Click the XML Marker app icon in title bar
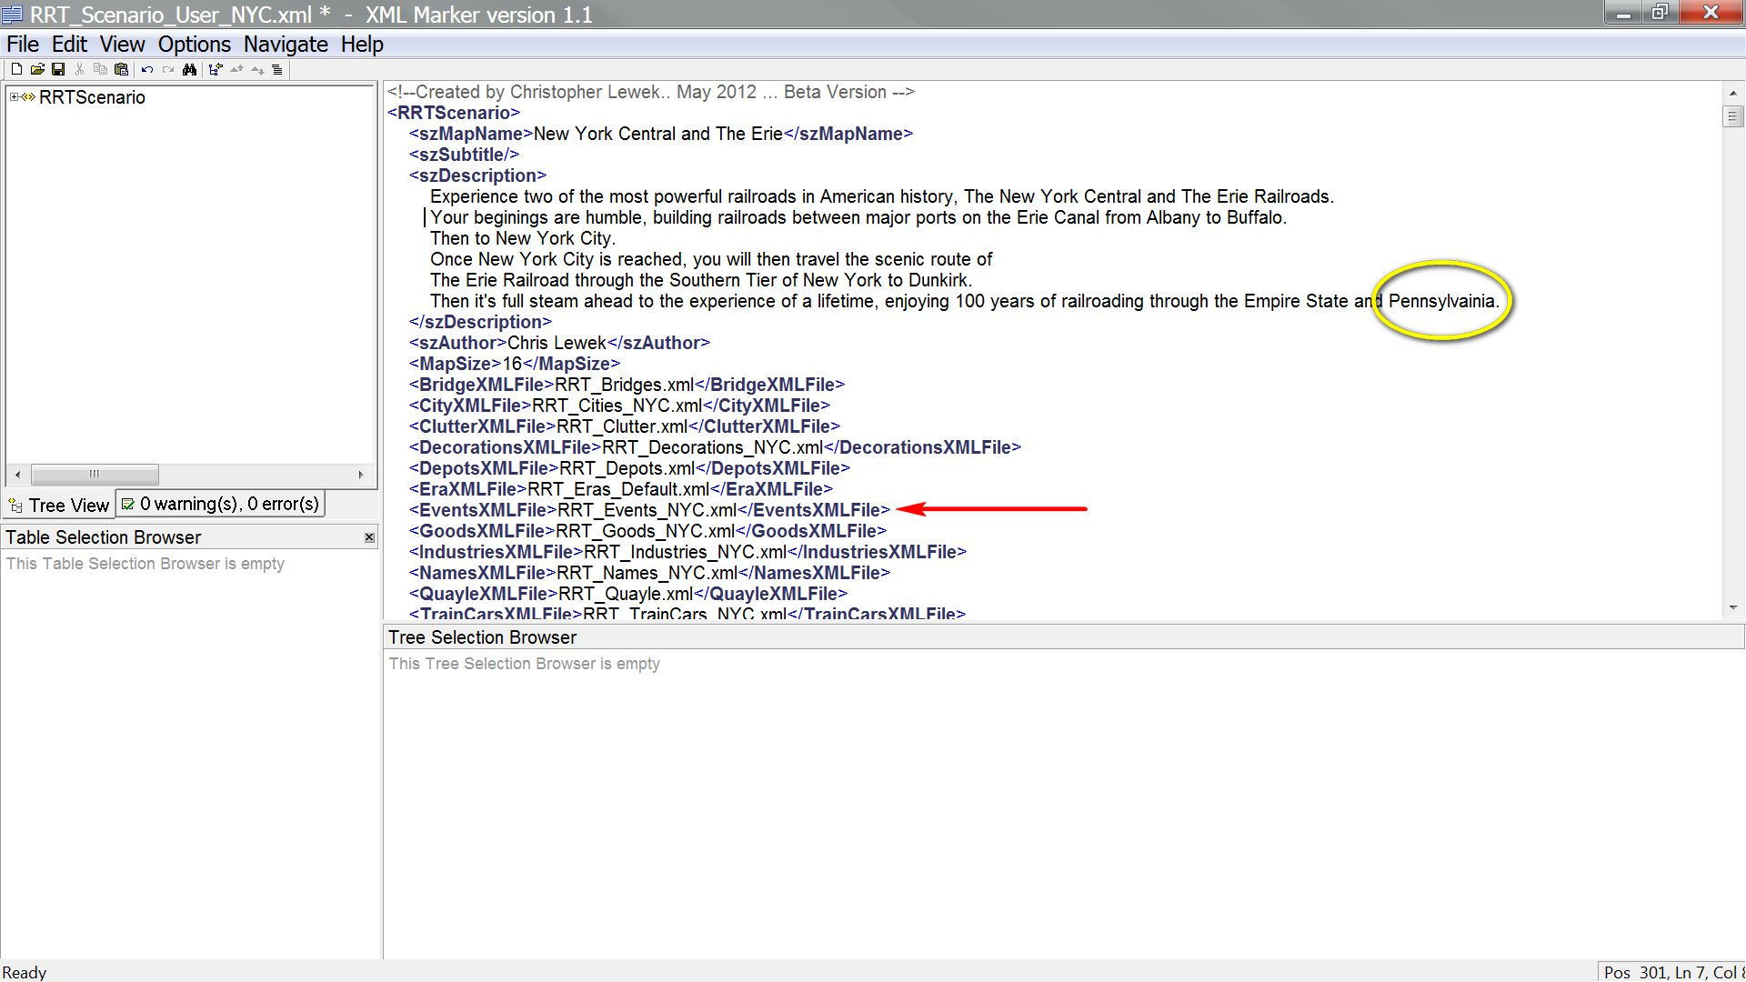The height and width of the screenshot is (982, 1746). (12, 14)
